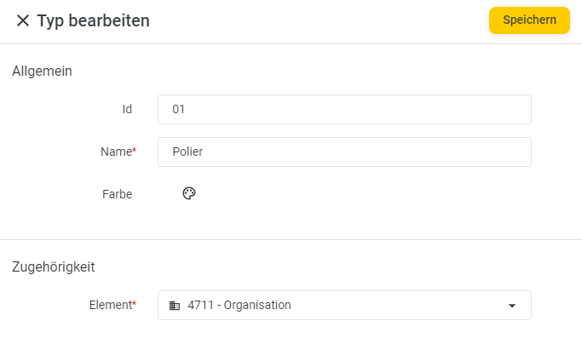Image resolution: width=582 pixels, height=338 pixels.
Task: Close the Typ bearbeiten dialog
Action: click(23, 20)
